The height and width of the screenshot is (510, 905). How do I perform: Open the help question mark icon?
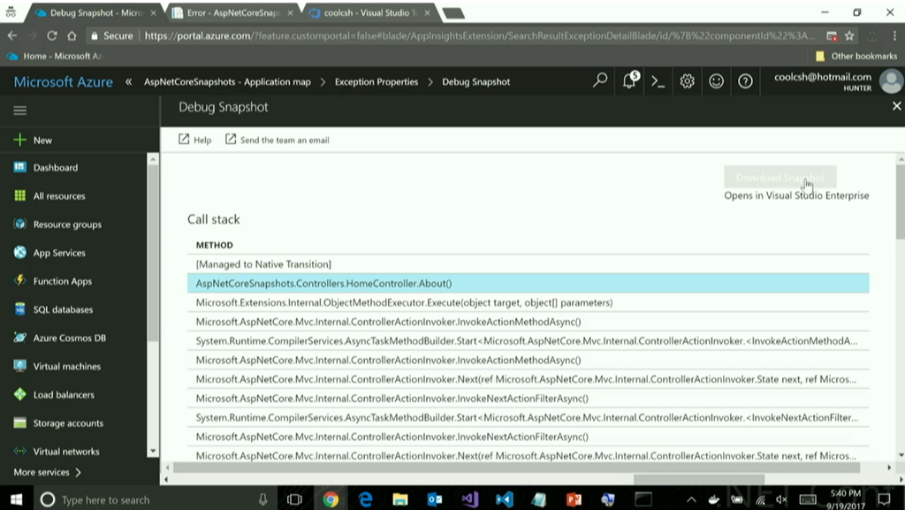click(745, 81)
